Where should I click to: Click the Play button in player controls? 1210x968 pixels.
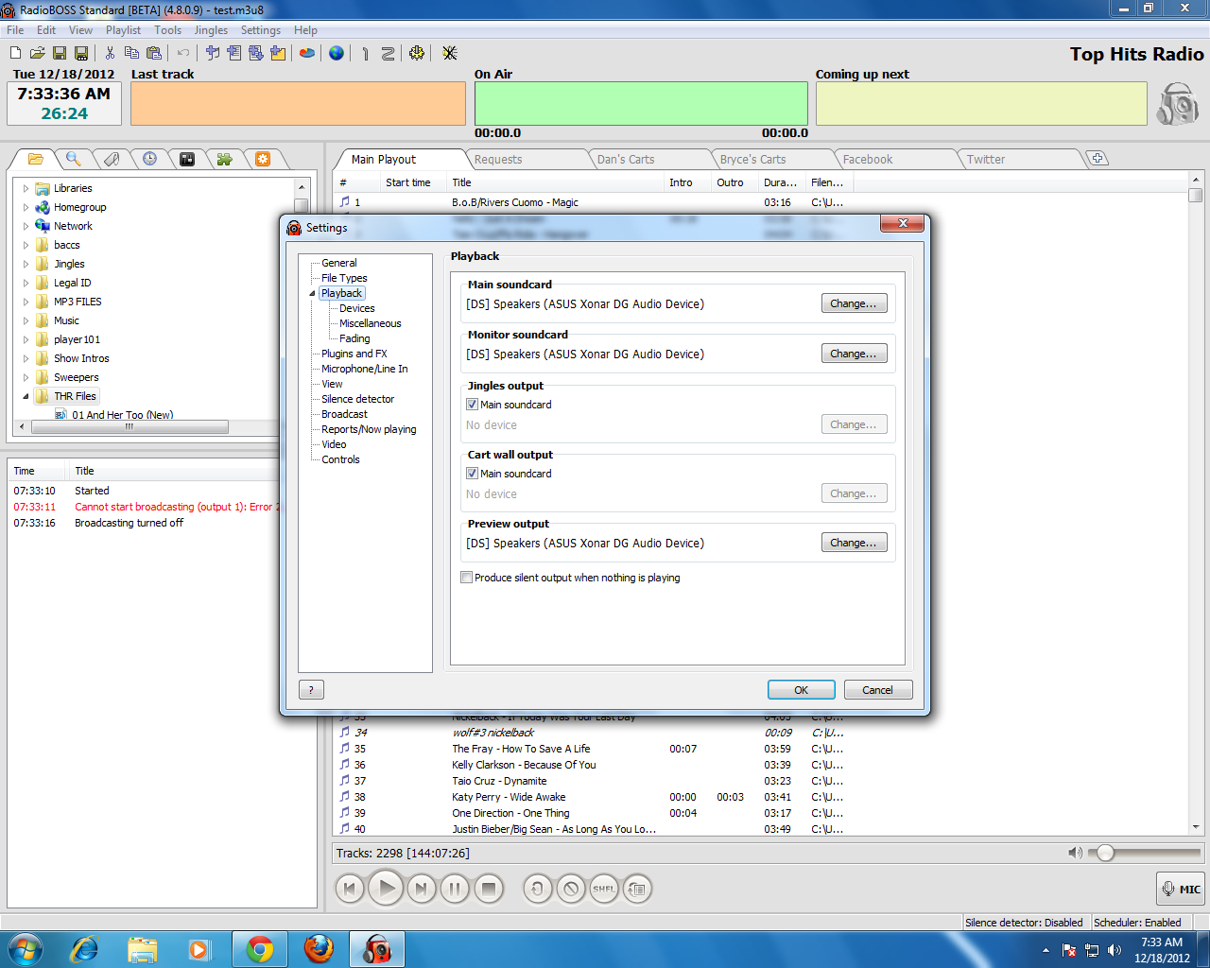[386, 889]
